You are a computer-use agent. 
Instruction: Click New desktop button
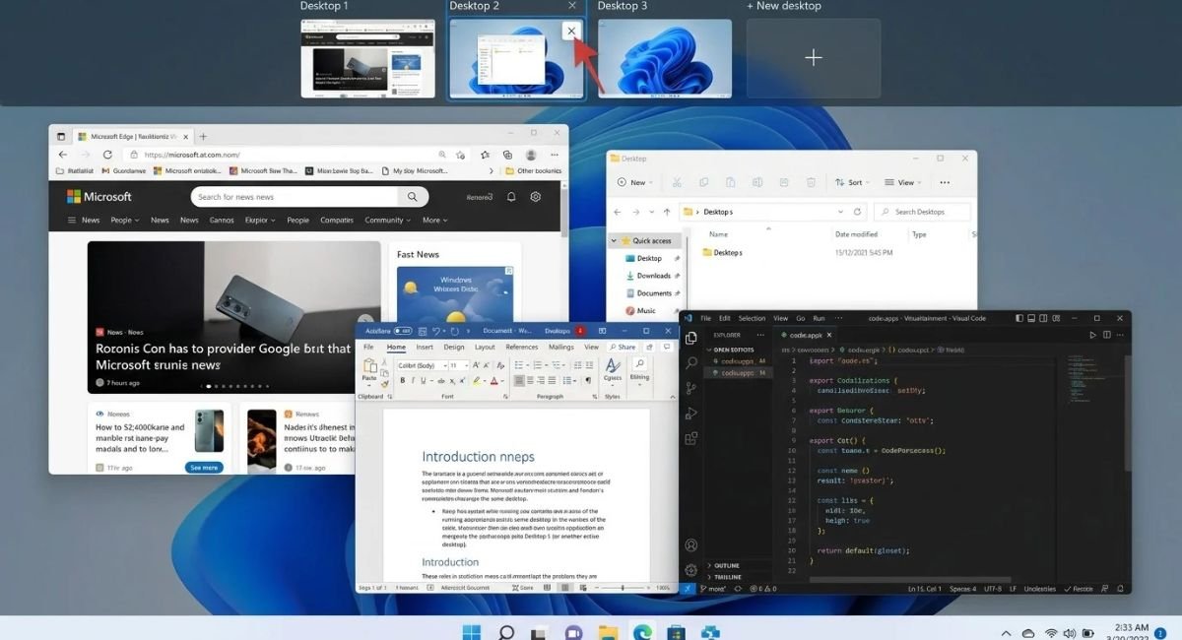tap(813, 58)
